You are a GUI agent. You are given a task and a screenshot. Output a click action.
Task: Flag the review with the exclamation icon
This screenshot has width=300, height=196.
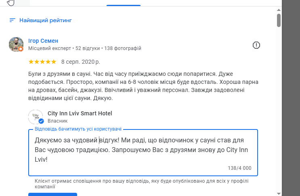(x=256, y=45)
